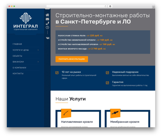Click the clock working hours icon
The height and width of the screenshot is (137, 162).
click(x=47, y=28)
